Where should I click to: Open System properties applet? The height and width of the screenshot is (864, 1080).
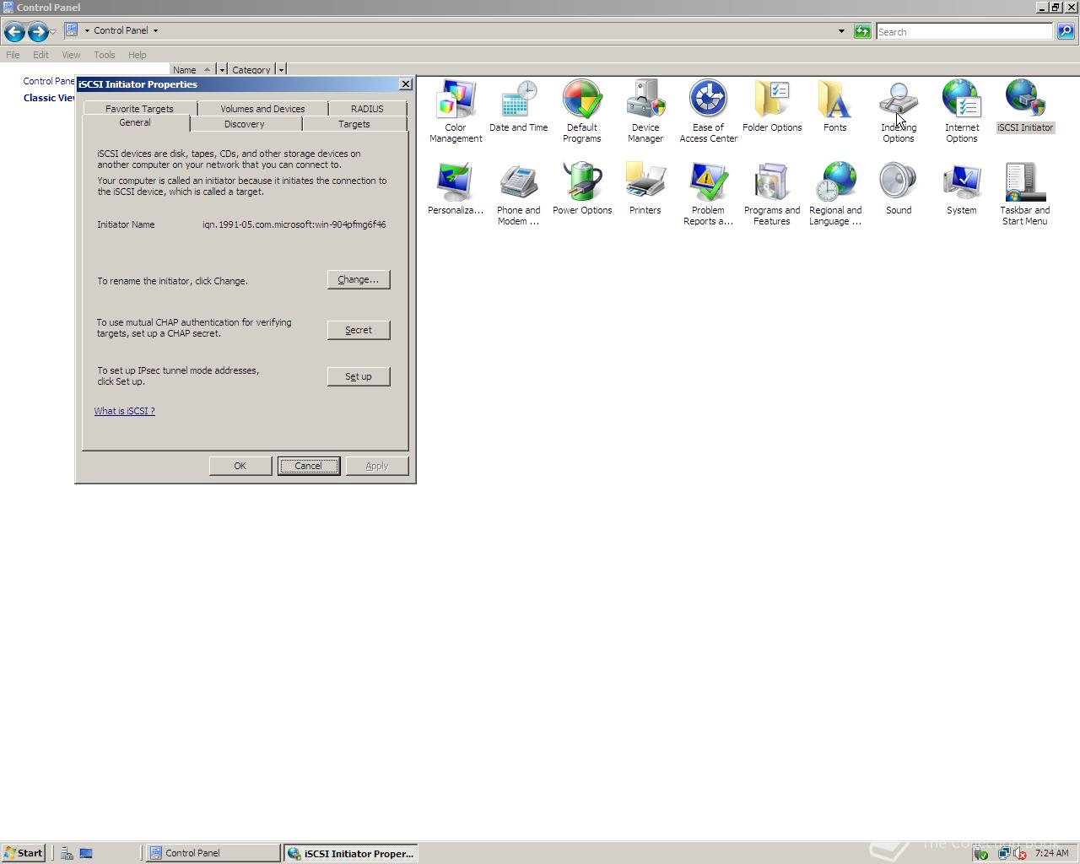[x=961, y=189]
